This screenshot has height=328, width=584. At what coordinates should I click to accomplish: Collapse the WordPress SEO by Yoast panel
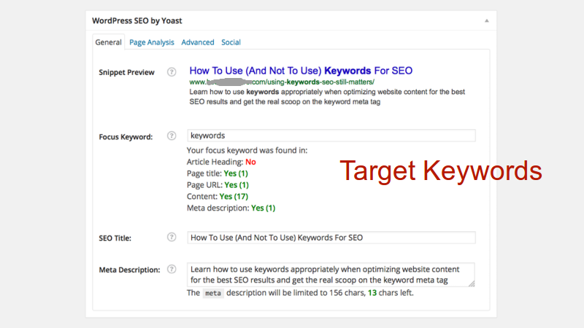tap(486, 21)
